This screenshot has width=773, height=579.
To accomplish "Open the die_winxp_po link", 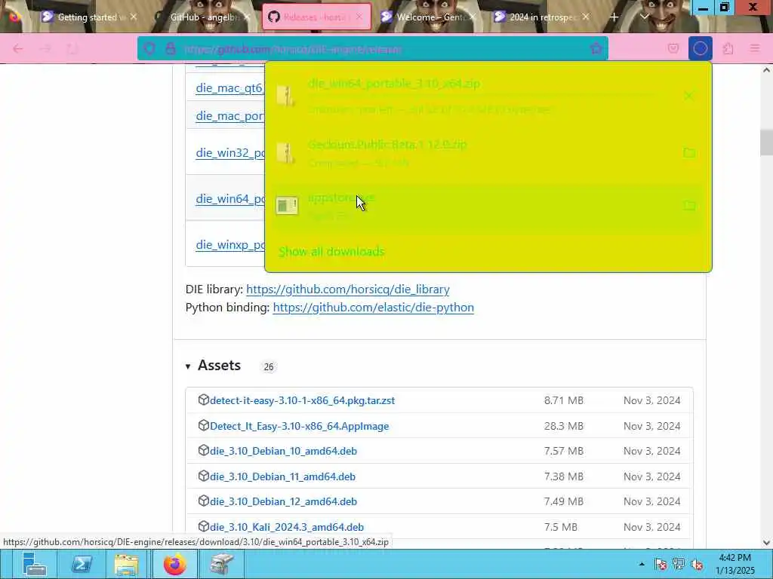I will (x=229, y=245).
